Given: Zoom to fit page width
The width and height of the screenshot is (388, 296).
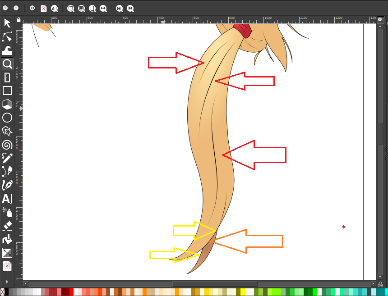Looking at the screenshot, I should point(103,8).
